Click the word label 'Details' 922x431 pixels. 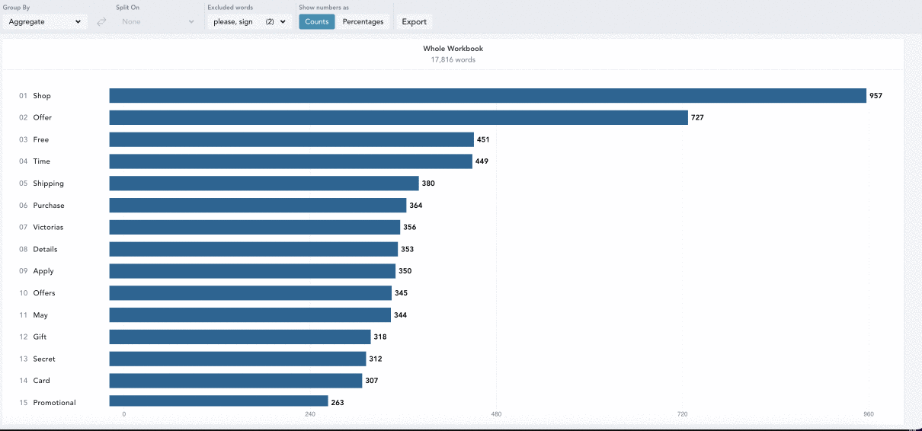[45, 249]
